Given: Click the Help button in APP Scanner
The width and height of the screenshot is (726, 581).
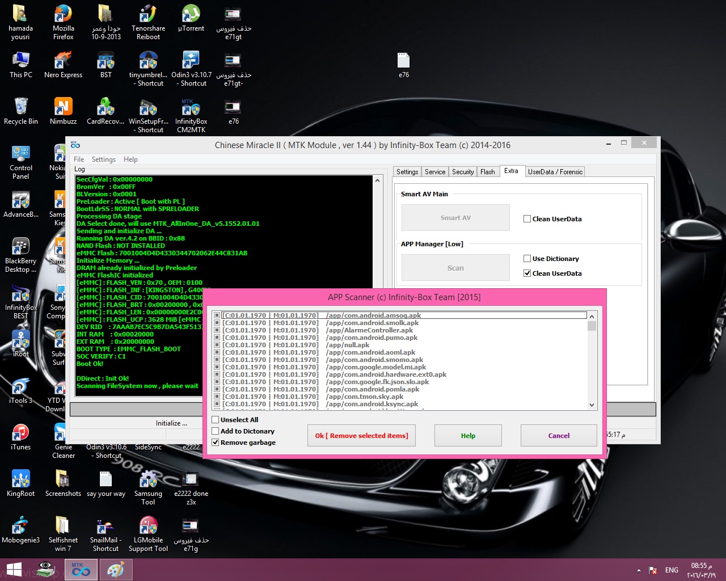Looking at the screenshot, I should coord(468,436).
